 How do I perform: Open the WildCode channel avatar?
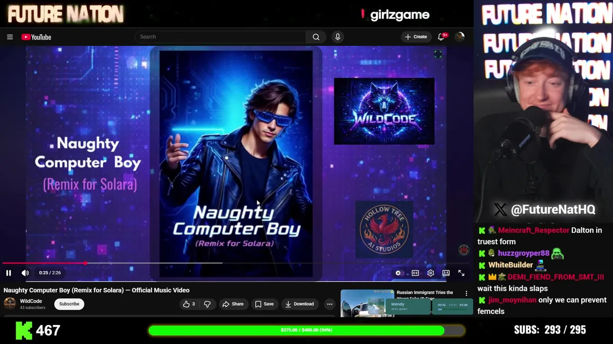tap(10, 304)
